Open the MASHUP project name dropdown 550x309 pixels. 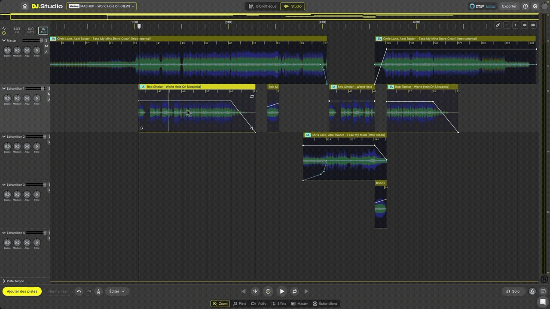(x=101, y=6)
